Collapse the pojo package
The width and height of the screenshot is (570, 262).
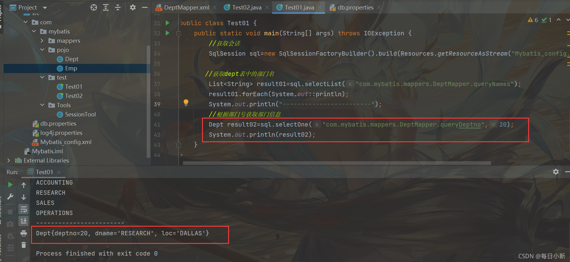click(42, 50)
